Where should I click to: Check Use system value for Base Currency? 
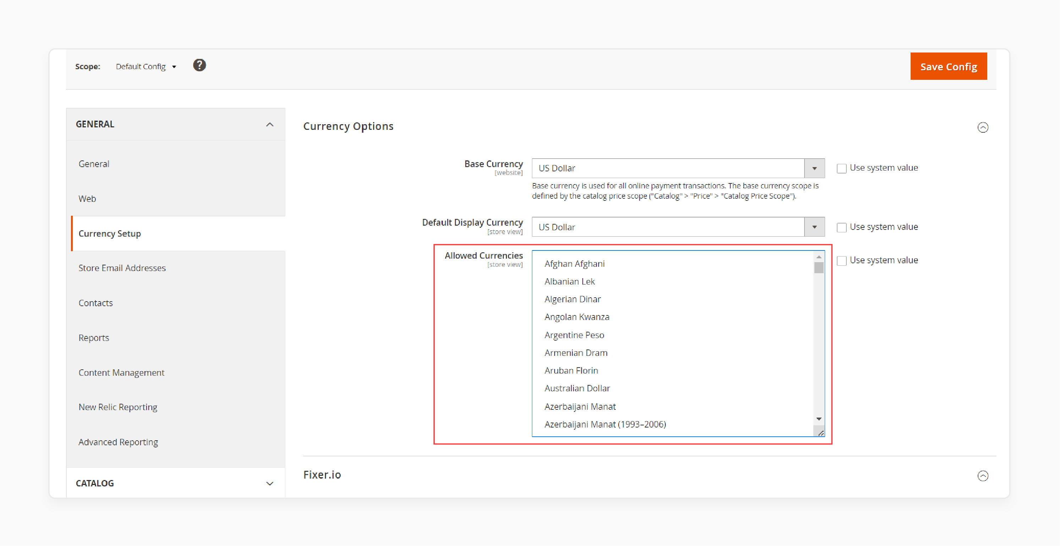[841, 168]
